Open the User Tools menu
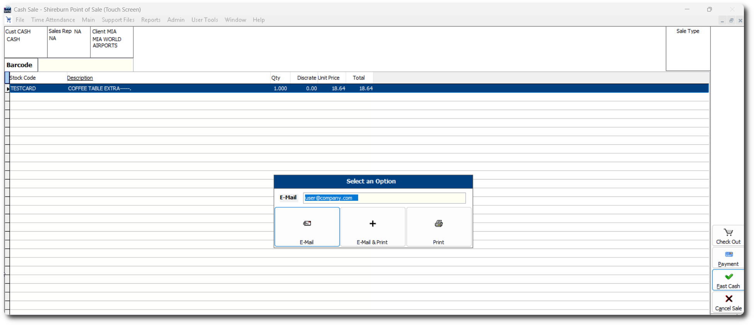Image resolution: width=754 pixels, height=325 pixels. coord(204,20)
